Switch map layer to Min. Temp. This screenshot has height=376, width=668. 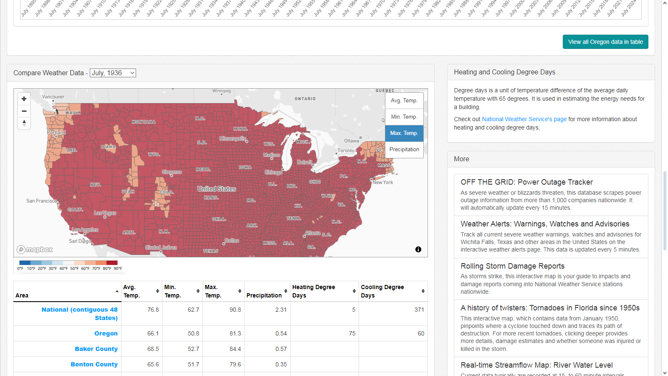pos(404,117)
